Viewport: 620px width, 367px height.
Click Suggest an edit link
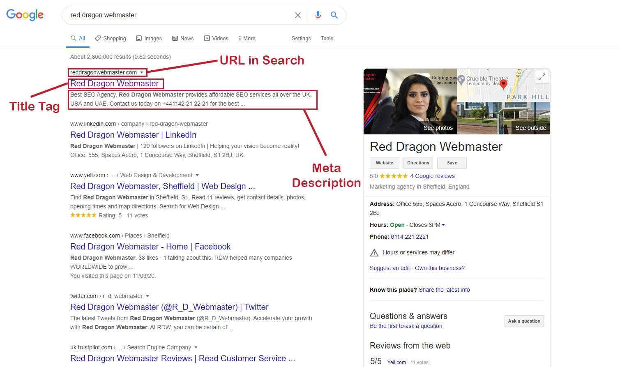(390, 268)
